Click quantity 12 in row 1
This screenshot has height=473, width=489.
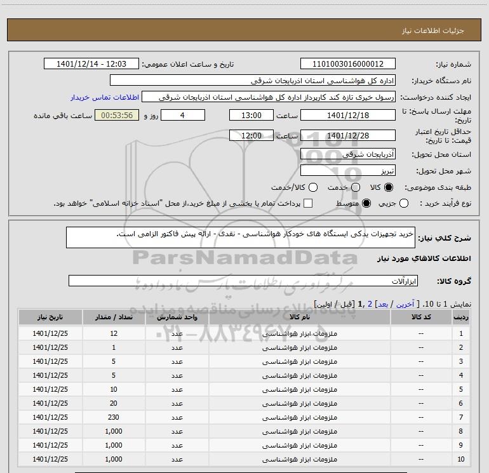tap(114, 333)
